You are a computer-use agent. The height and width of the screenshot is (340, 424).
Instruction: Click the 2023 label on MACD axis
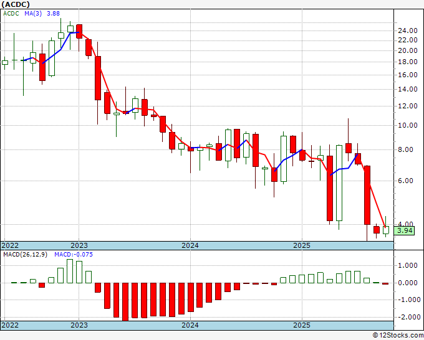pyautogui.click(x=79, y=325)
